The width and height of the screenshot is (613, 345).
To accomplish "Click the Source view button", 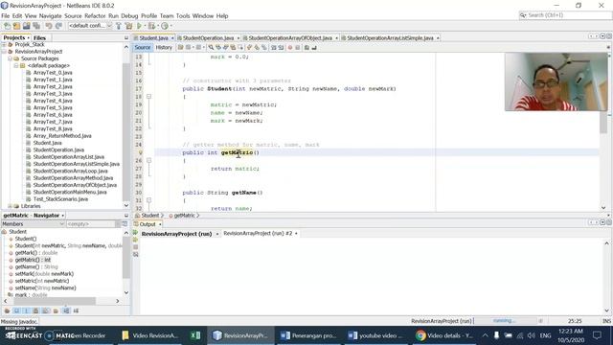I will [143, 47].
